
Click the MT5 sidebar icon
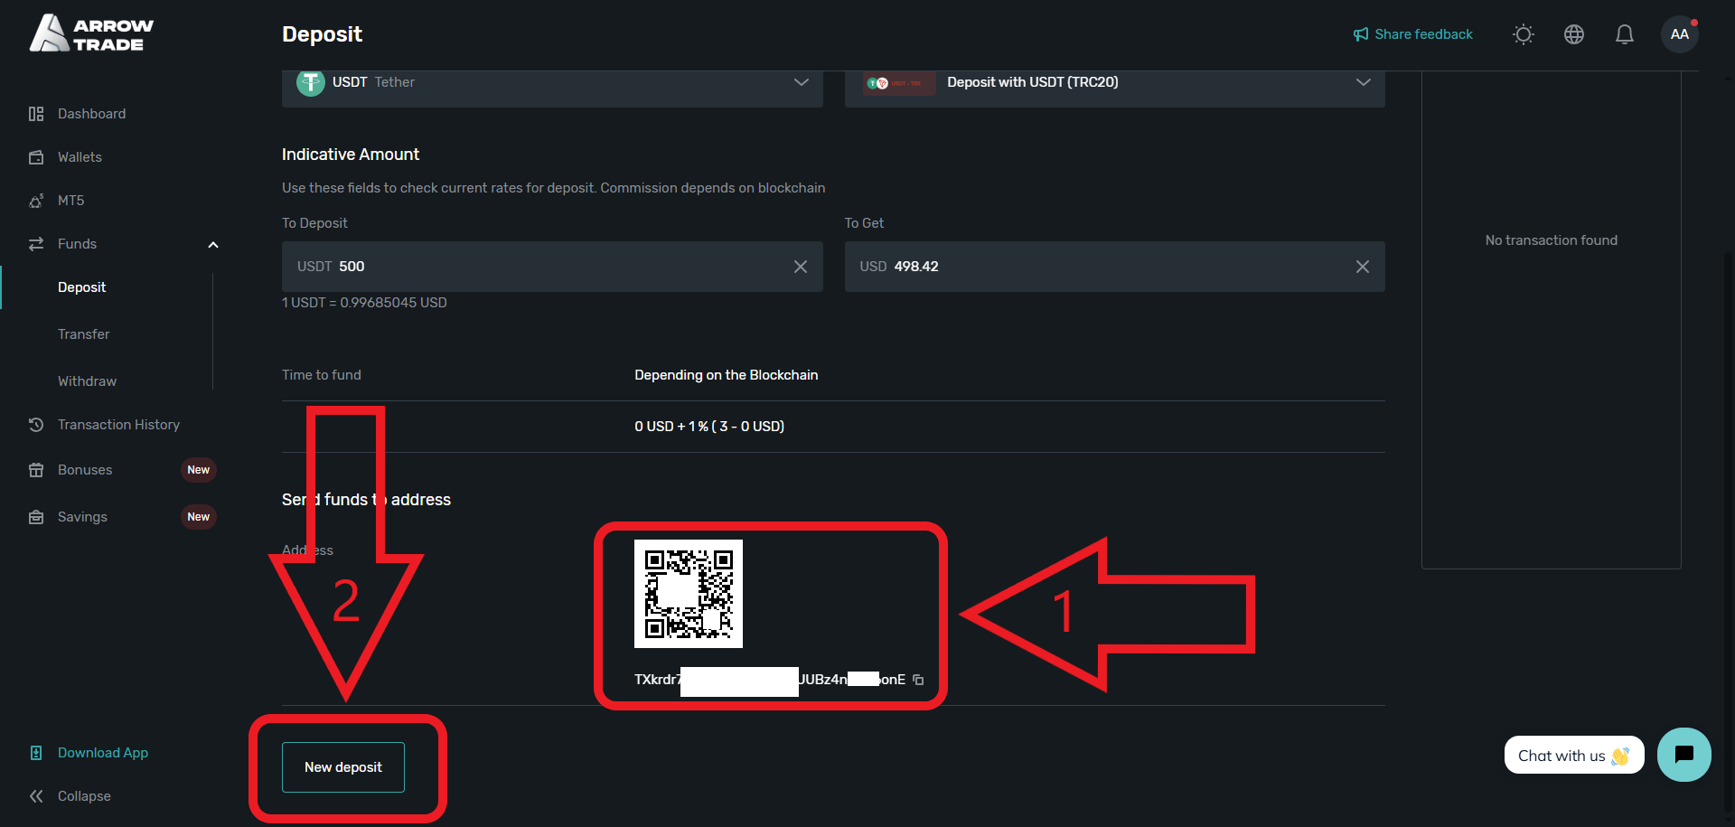coord(36,201)
